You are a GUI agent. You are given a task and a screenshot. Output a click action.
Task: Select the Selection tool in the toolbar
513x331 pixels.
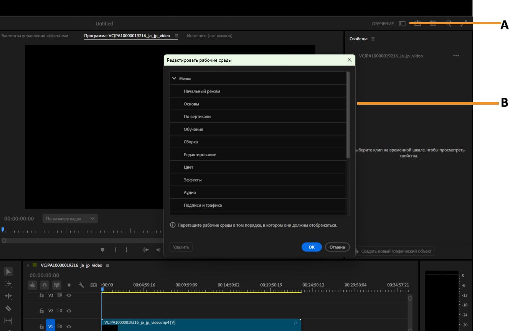click(x=8, y=271)
